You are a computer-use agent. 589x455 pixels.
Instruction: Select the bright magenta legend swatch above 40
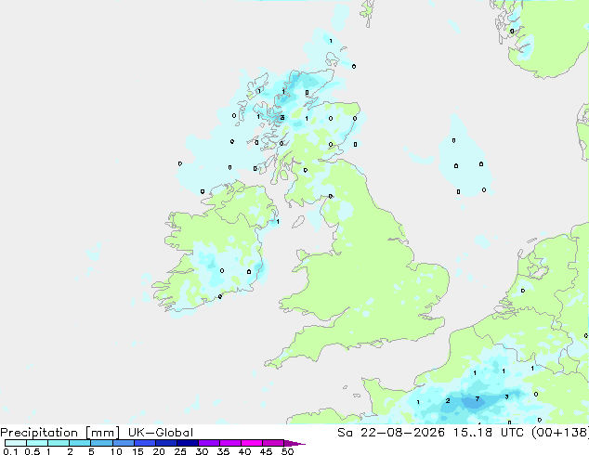[252, 443]
